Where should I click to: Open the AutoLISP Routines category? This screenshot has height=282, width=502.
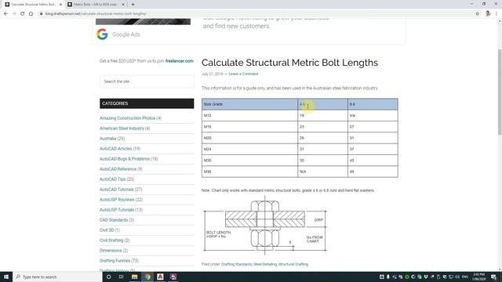pos(117,200)
